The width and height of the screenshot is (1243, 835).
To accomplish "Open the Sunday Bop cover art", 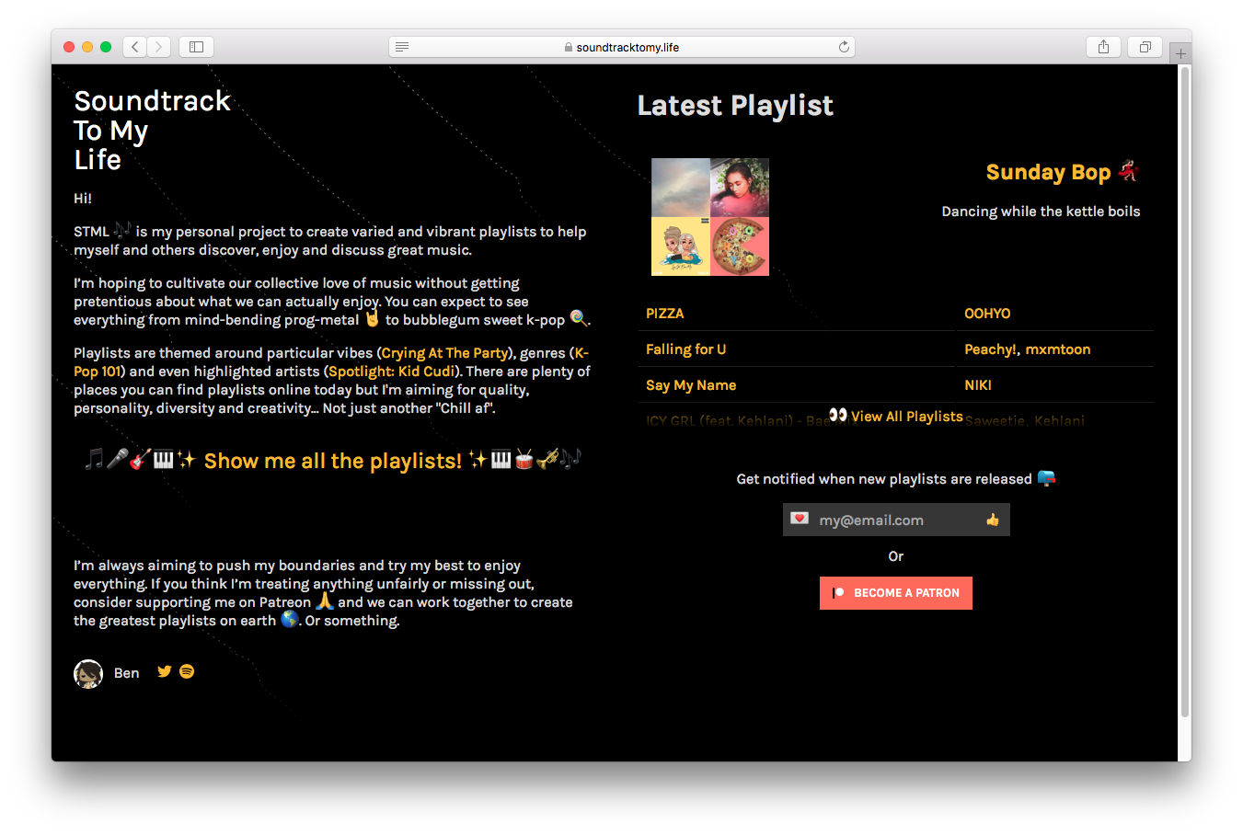I will click(x=709, y=217).
